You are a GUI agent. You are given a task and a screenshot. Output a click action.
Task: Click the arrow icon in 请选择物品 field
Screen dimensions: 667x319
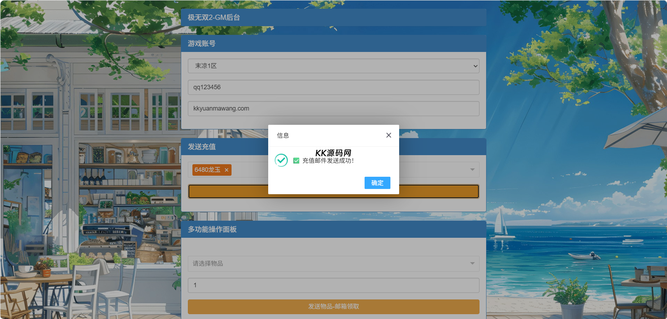coord(472,264)
